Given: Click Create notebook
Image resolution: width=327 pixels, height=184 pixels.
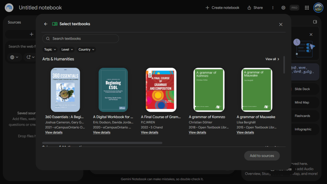Looking at the screenshot, I should click(222, 8).
